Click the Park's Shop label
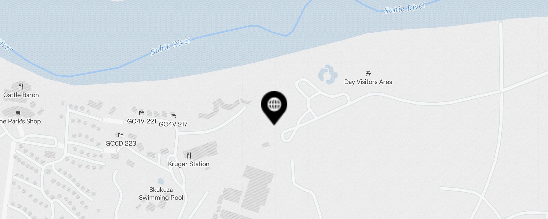The height and width of the screenshot is (219, 548). 20,121
